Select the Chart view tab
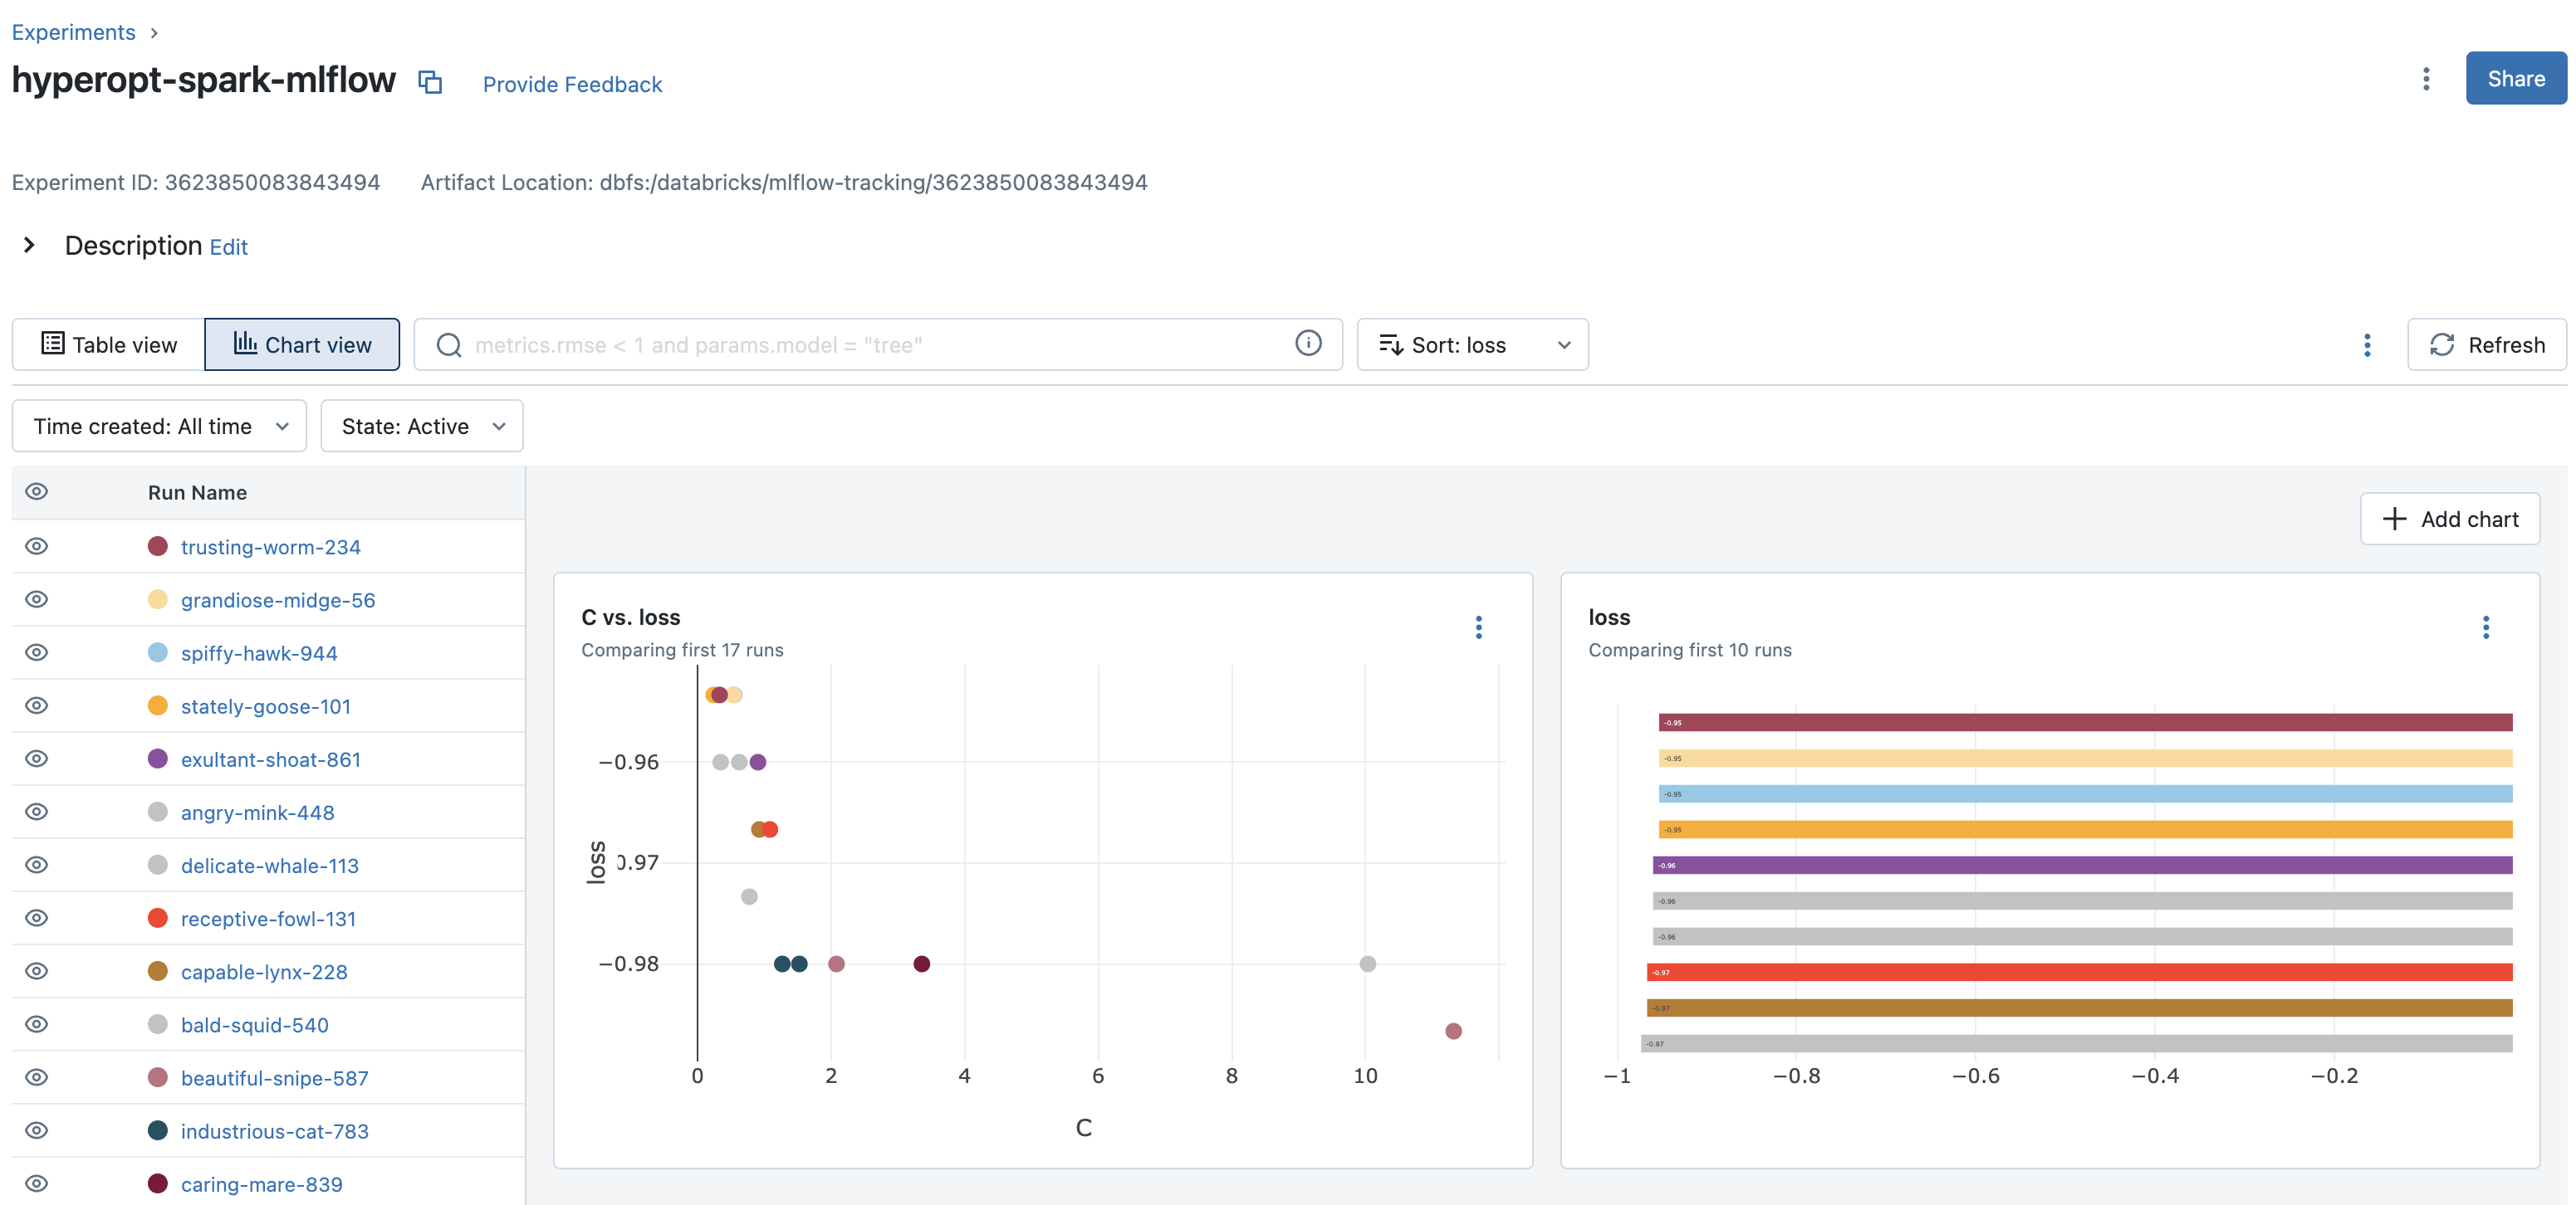2576x1205 pixels. tap(302, 344)
